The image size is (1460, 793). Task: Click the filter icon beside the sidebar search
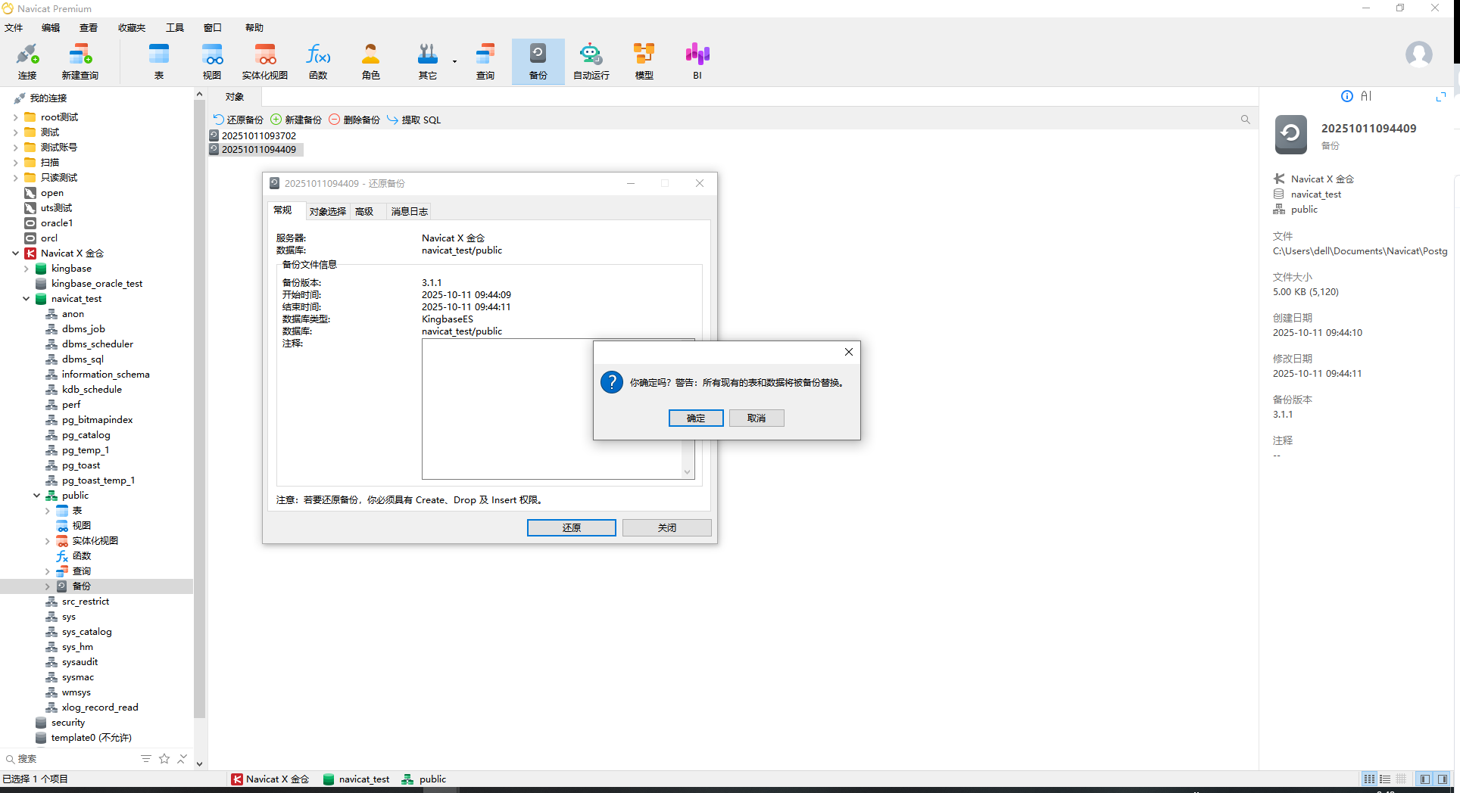pos(146,758)
